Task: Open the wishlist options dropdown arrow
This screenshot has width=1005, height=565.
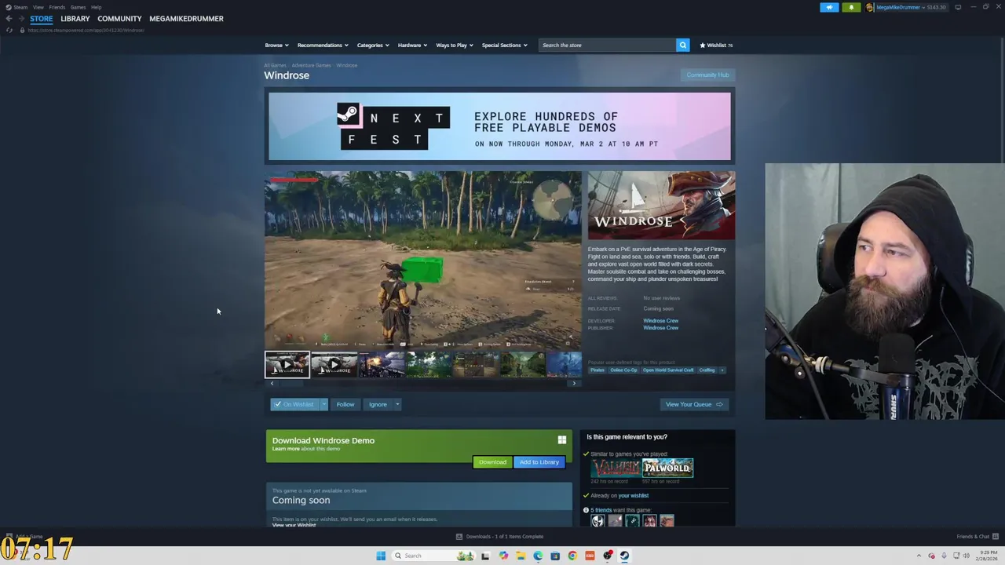Action: tap(323, 404)
